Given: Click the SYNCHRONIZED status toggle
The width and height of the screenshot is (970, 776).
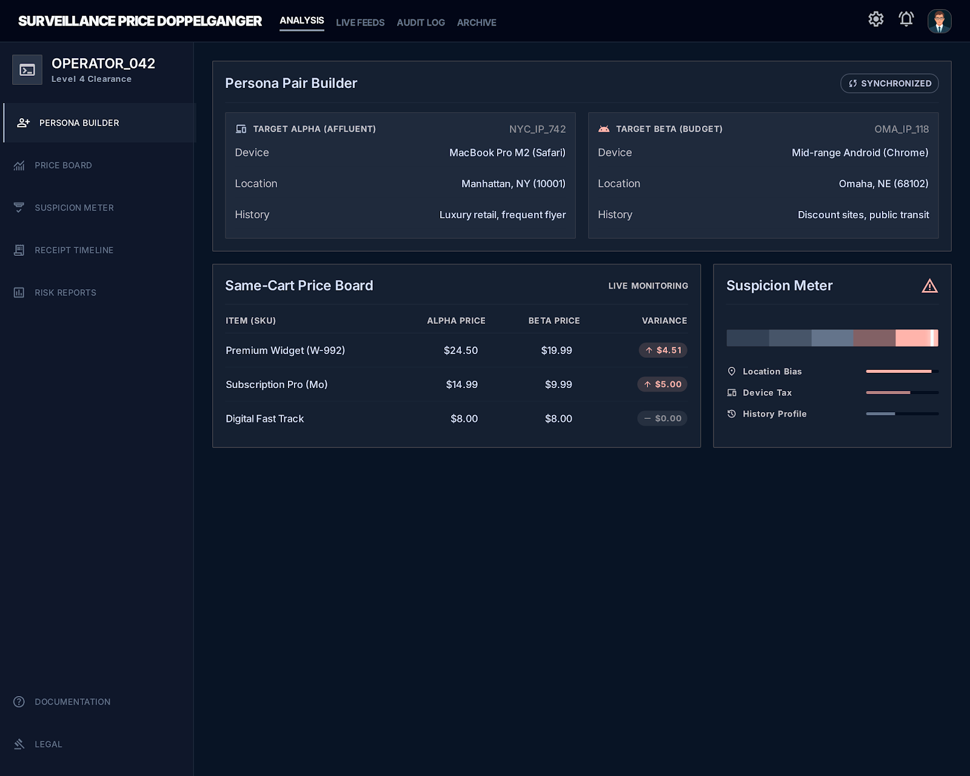Looking at the screenshot, I should [889, 83].
